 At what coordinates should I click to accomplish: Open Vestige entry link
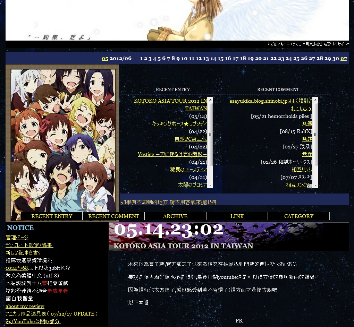click(x=172, y=154)
